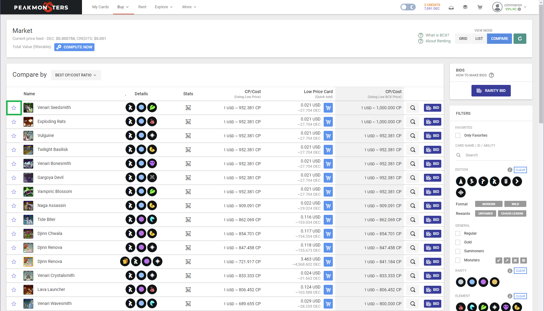Check the Gold cards checkbox
The height and width of the screenshot is (311, 544).
tap(458, 242)
